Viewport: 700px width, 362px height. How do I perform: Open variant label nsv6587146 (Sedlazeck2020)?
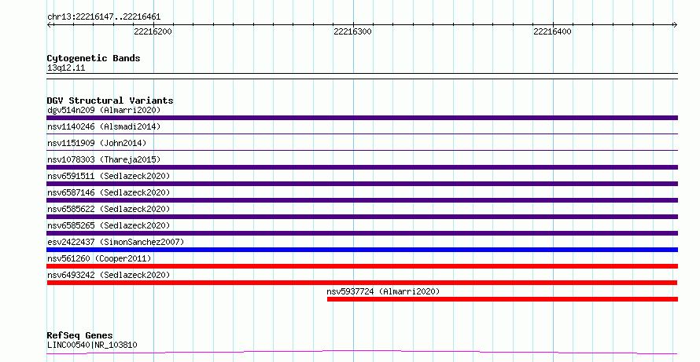click(x=109, y=192)
